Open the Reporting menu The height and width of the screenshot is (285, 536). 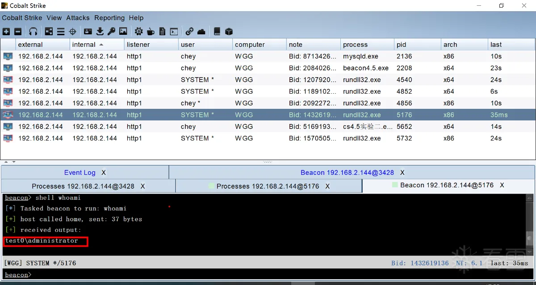pos(109,18)
